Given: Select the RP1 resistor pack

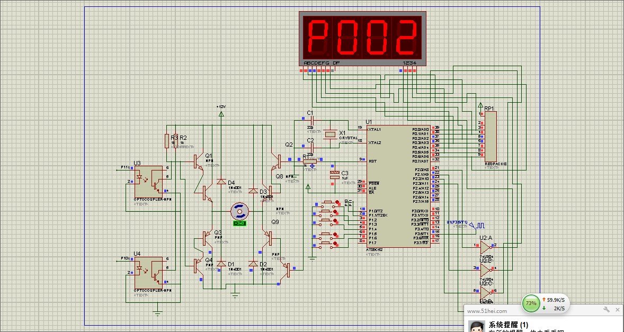Looking at the screenshot, I should pos(491,137).
